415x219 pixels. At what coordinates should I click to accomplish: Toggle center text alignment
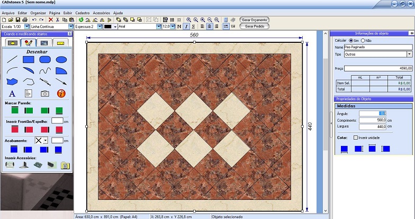pos(210,26)
